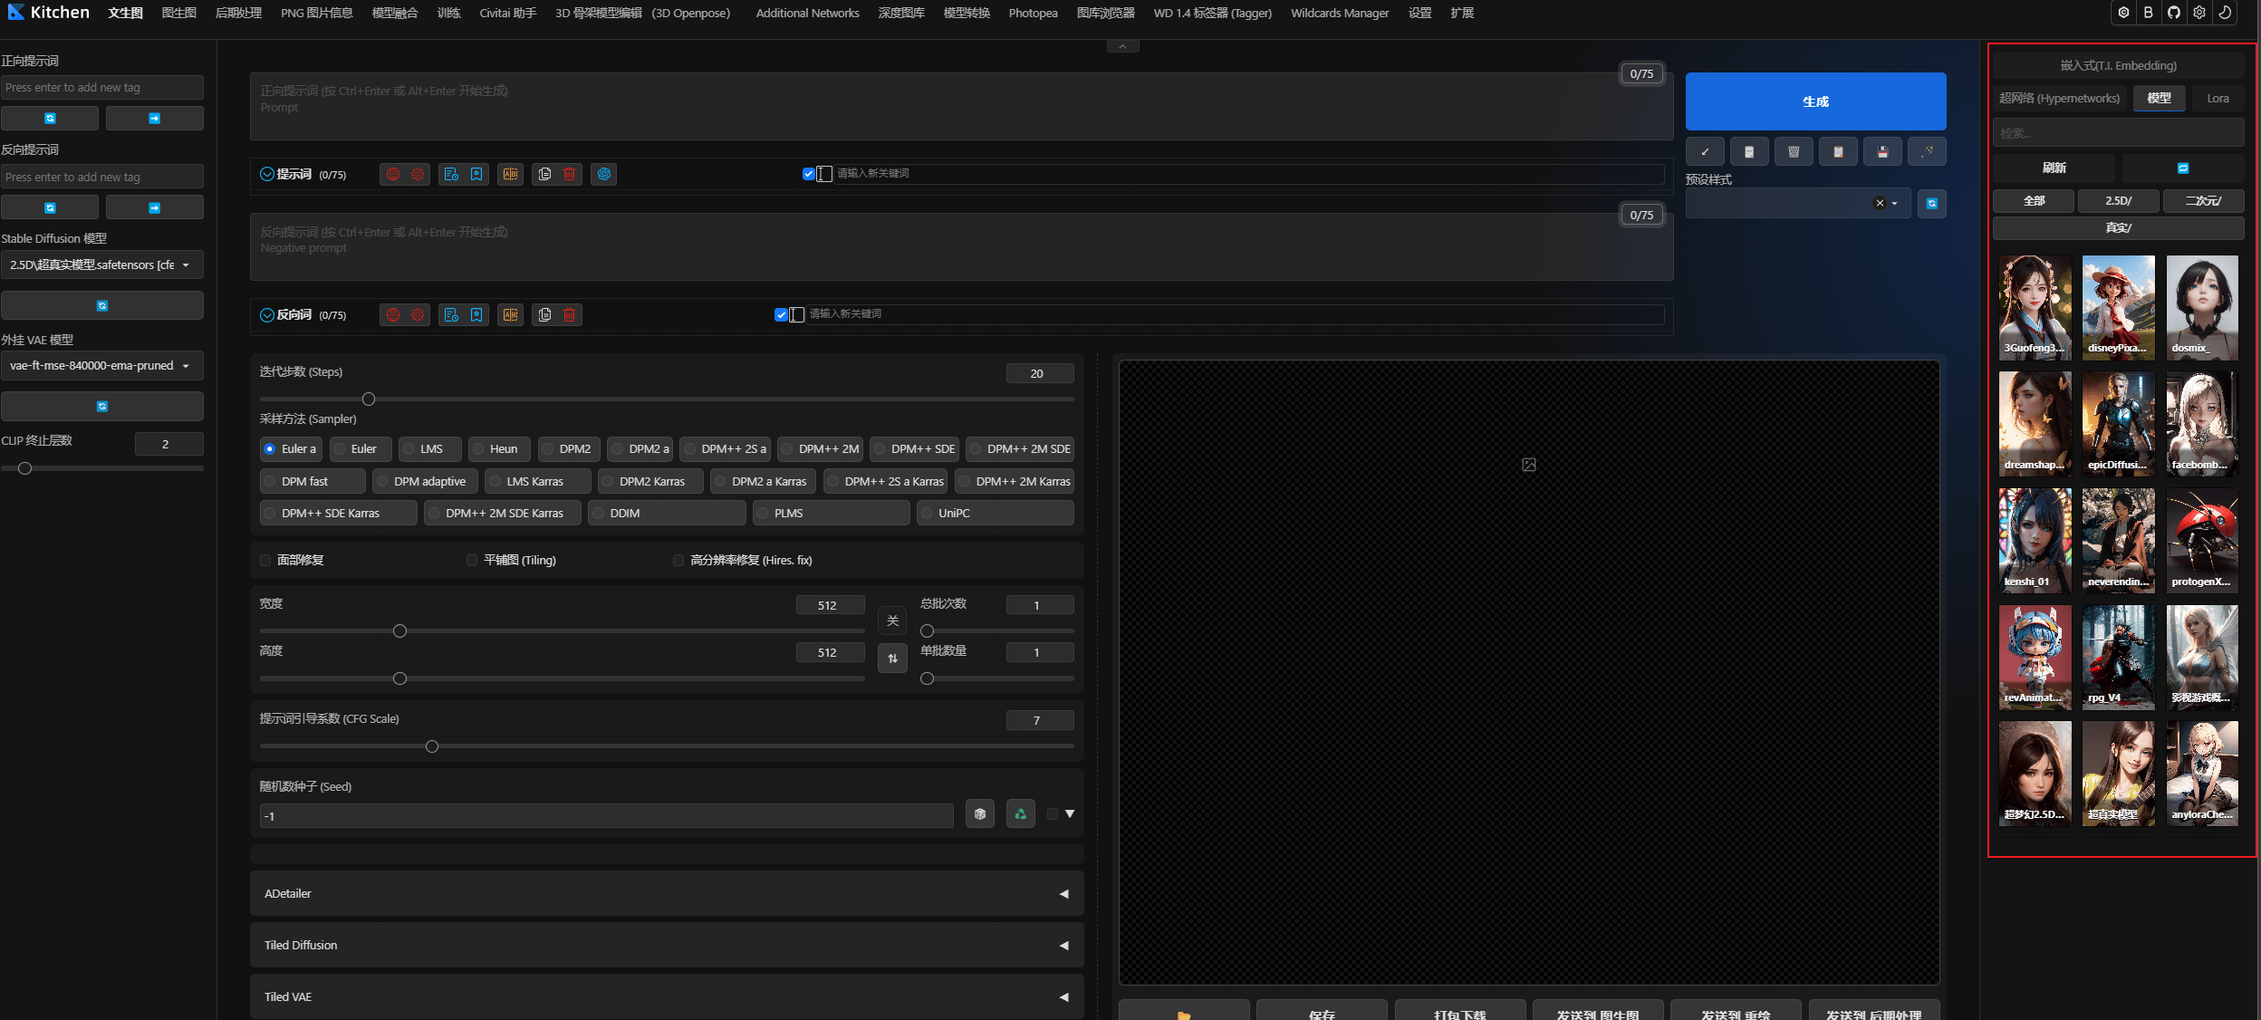Click the blue 生成 button
Screen dimensions: 2261x1020
pyautogui.click(x=1815, y=101)
